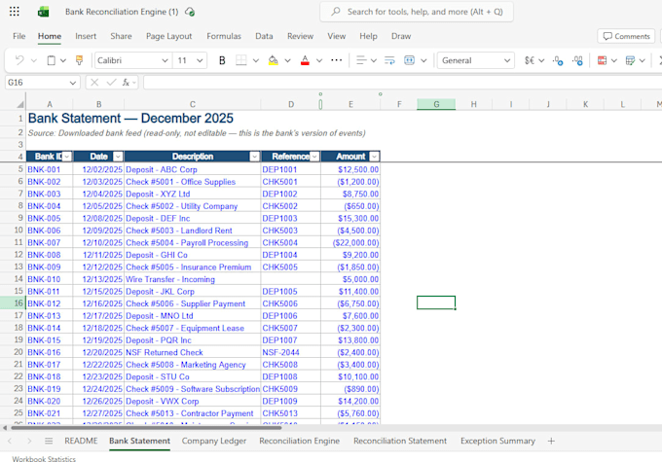Click the Excel logo icon
Image resolution: width=662 pixels, height=462 pixels.
43,12
